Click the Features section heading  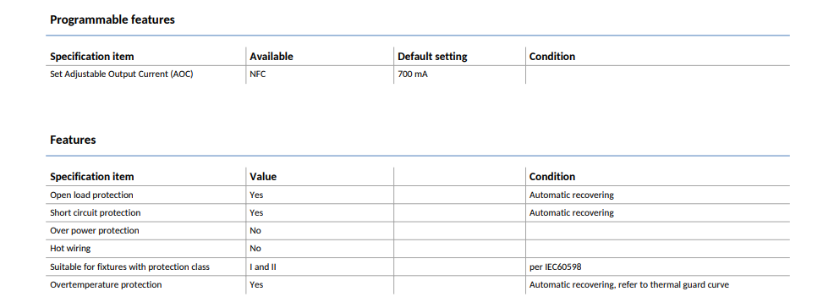pos(73,140)
